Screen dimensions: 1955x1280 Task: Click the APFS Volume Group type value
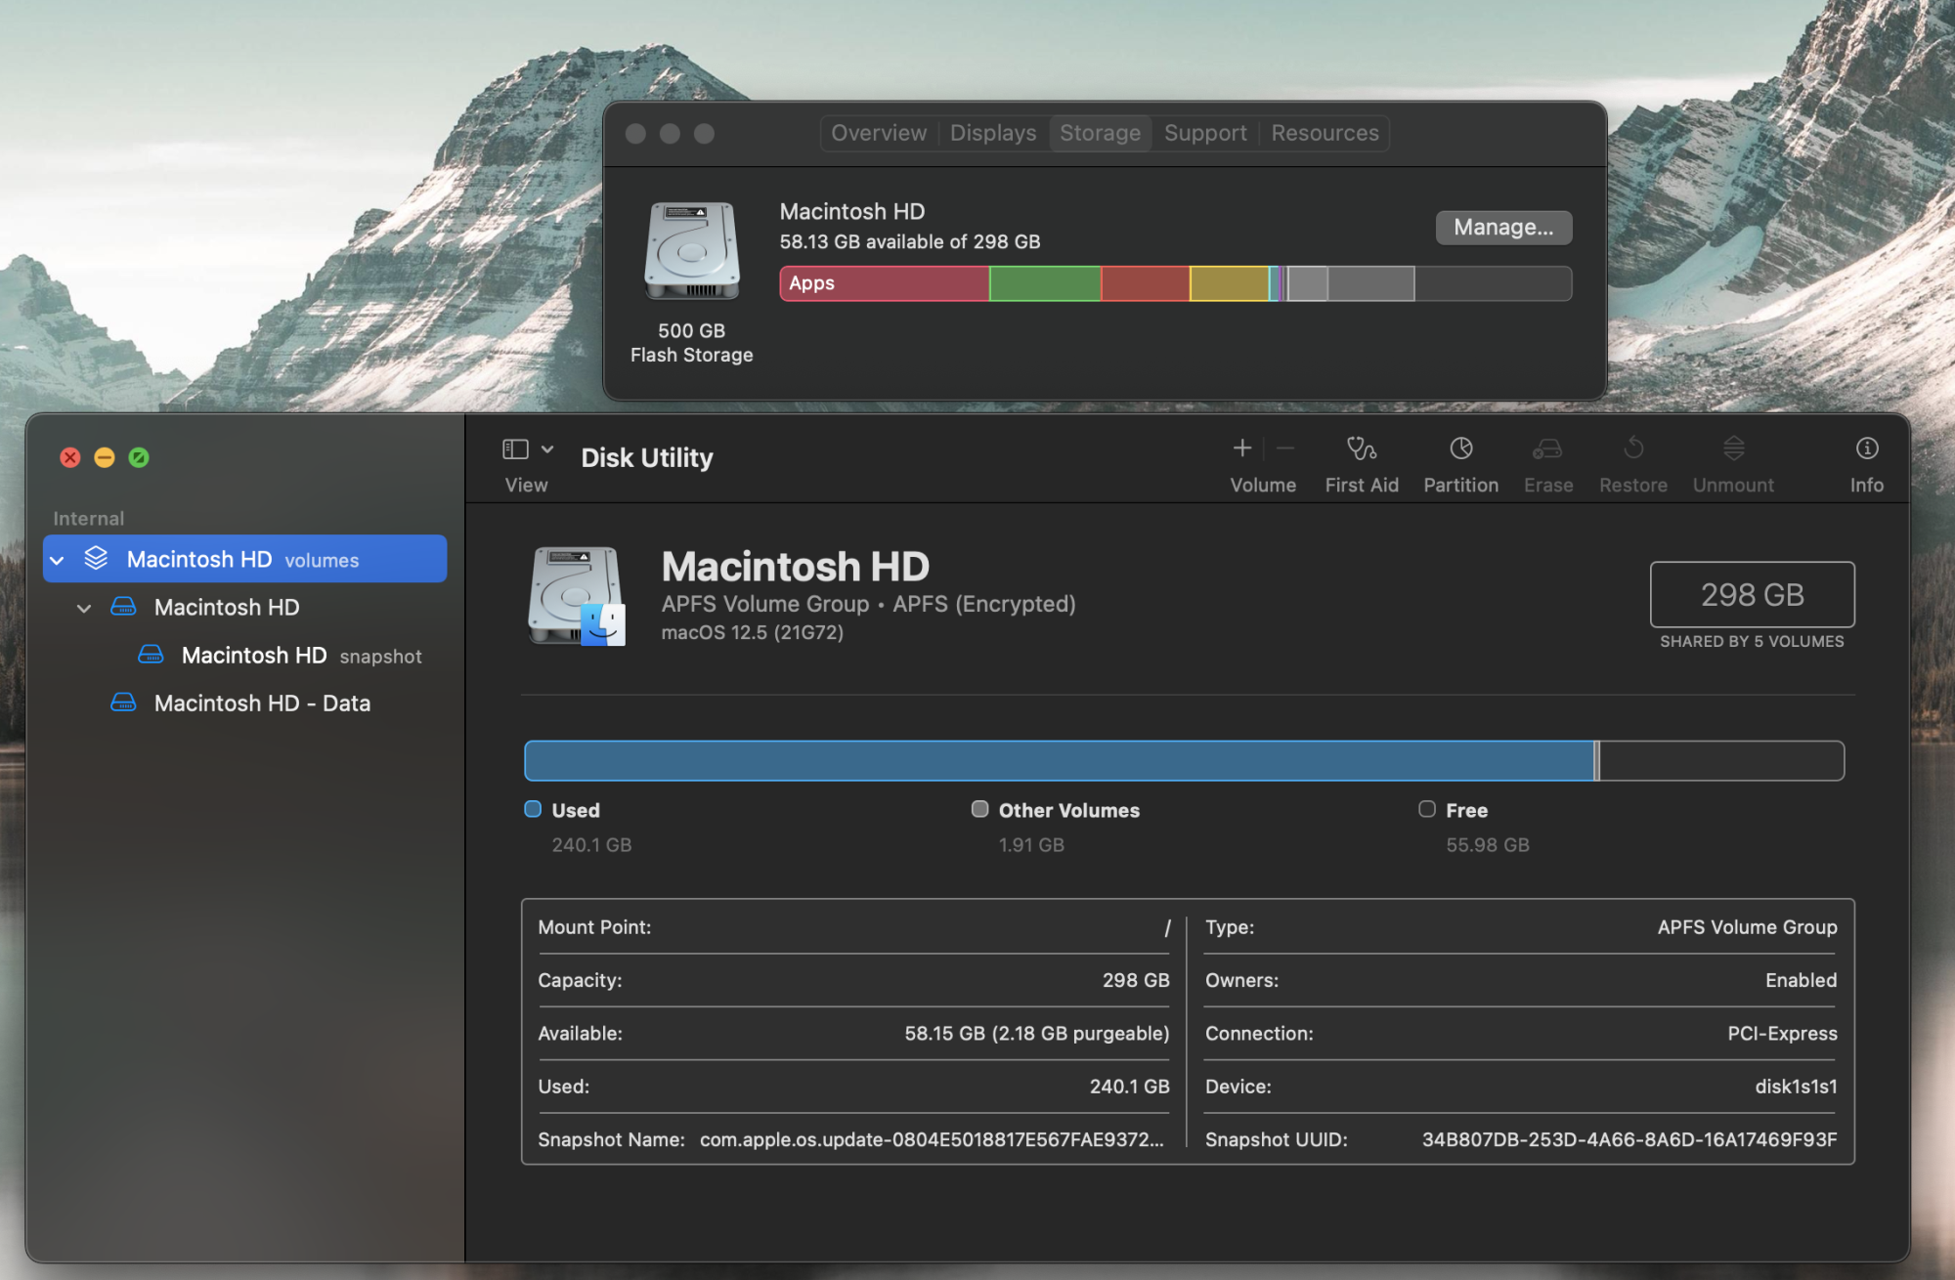tap(1747, 927)
